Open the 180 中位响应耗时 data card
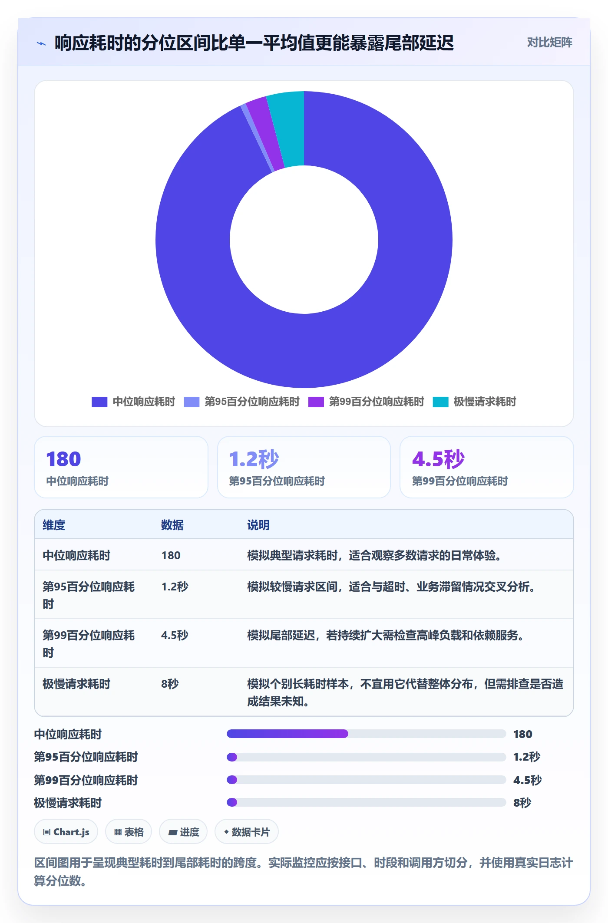Image resolution: width=608 pixels, height=923 pixels. pos(121,467)
